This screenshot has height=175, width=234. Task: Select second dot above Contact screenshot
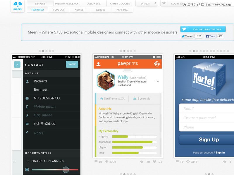click(43, 51)
